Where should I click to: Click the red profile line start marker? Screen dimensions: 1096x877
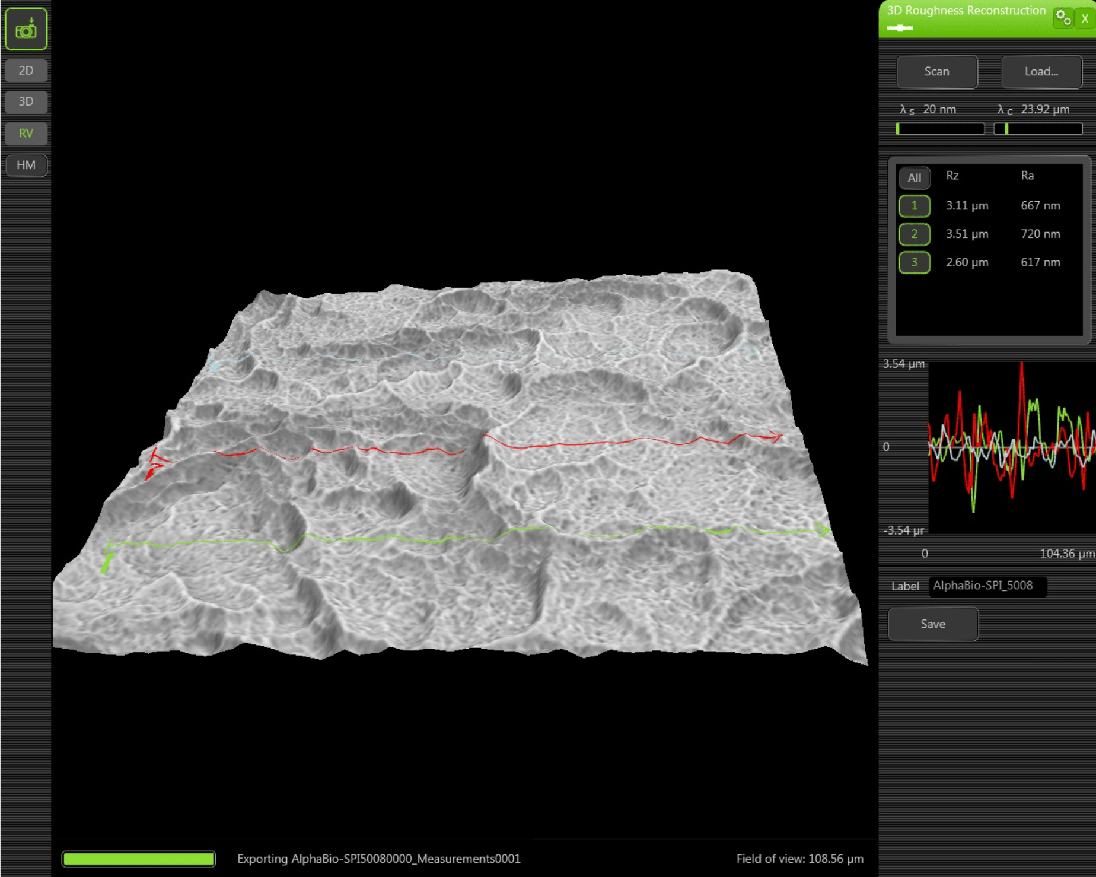[155, 463]
